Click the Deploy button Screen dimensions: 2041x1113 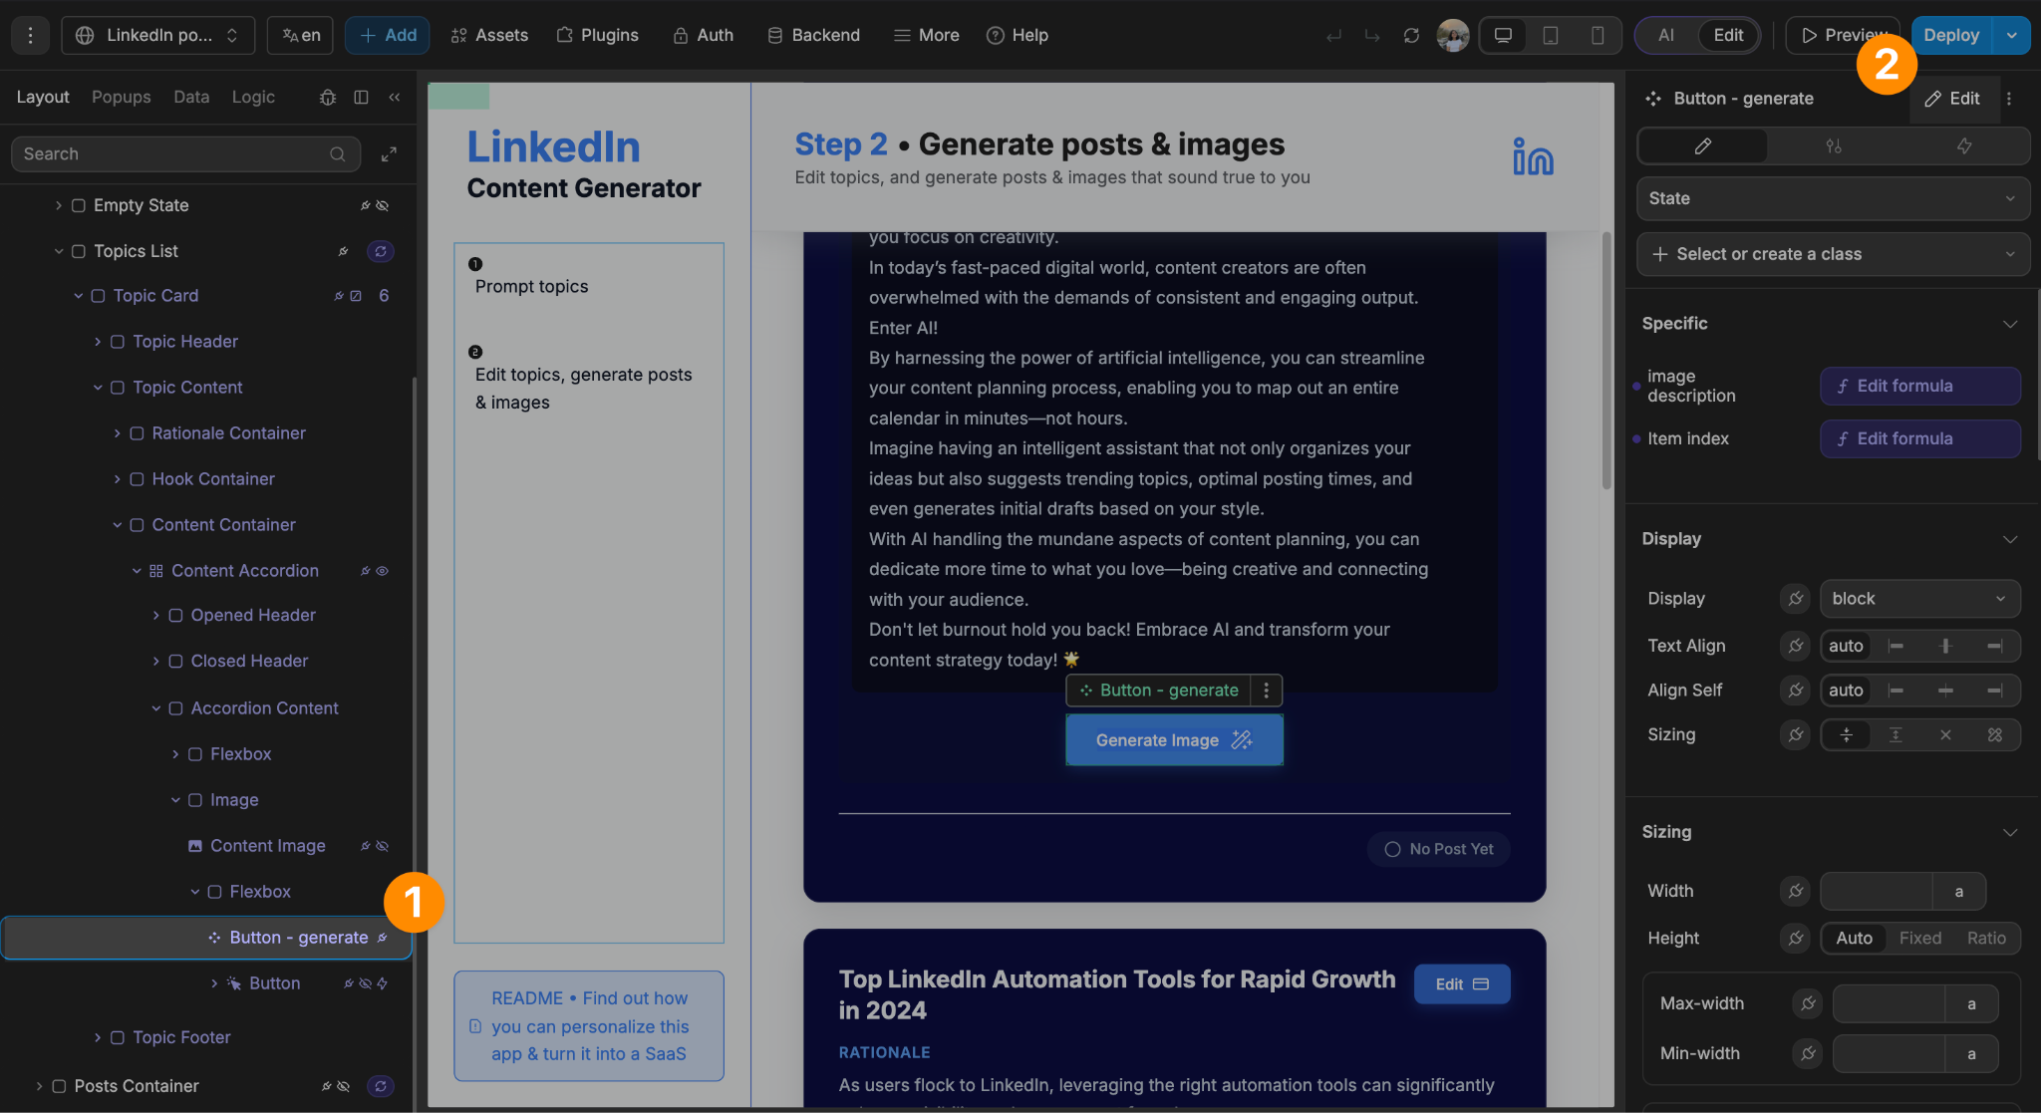[1951, 35]
